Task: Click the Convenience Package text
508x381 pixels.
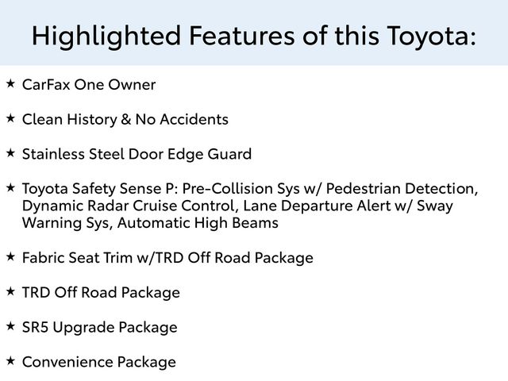Action: pyautogui.click(x=99, y=362)
